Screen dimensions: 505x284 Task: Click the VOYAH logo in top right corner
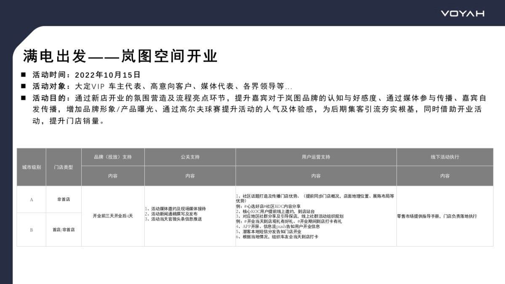[x=462, y=13]
